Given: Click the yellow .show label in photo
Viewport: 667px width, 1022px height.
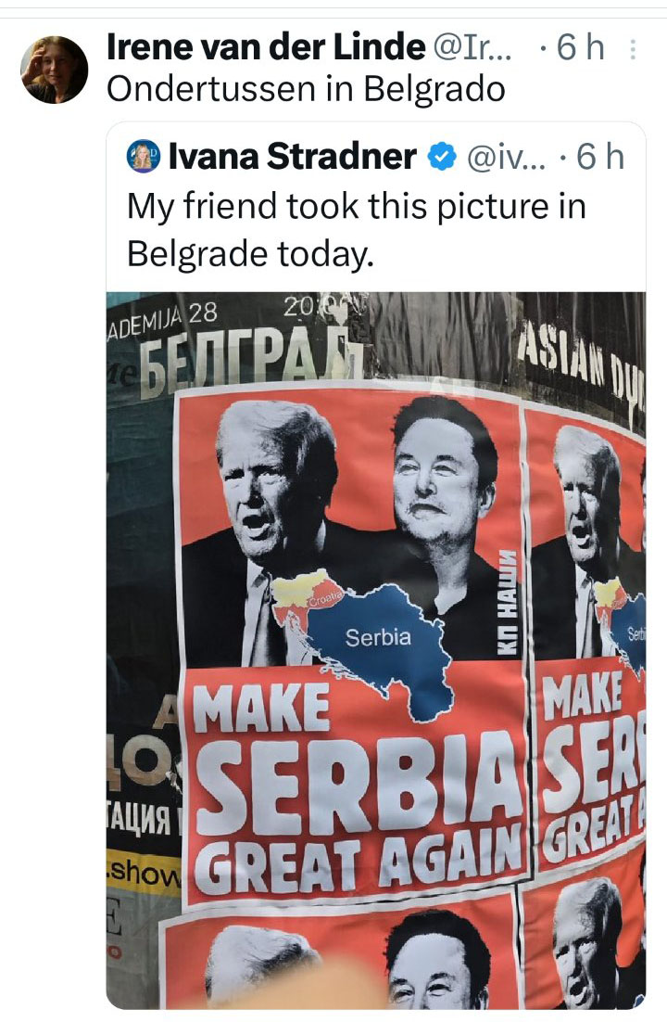Looking at the screenshot, I should pyautogui.click(x=144, y=872).
